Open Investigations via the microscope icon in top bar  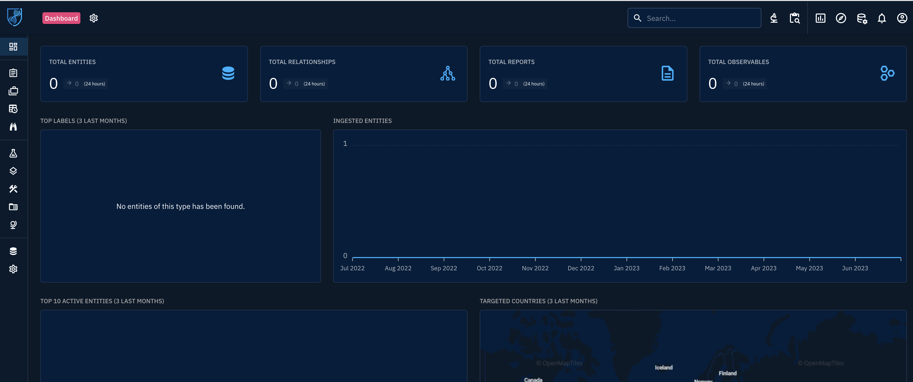coord(774,18)
